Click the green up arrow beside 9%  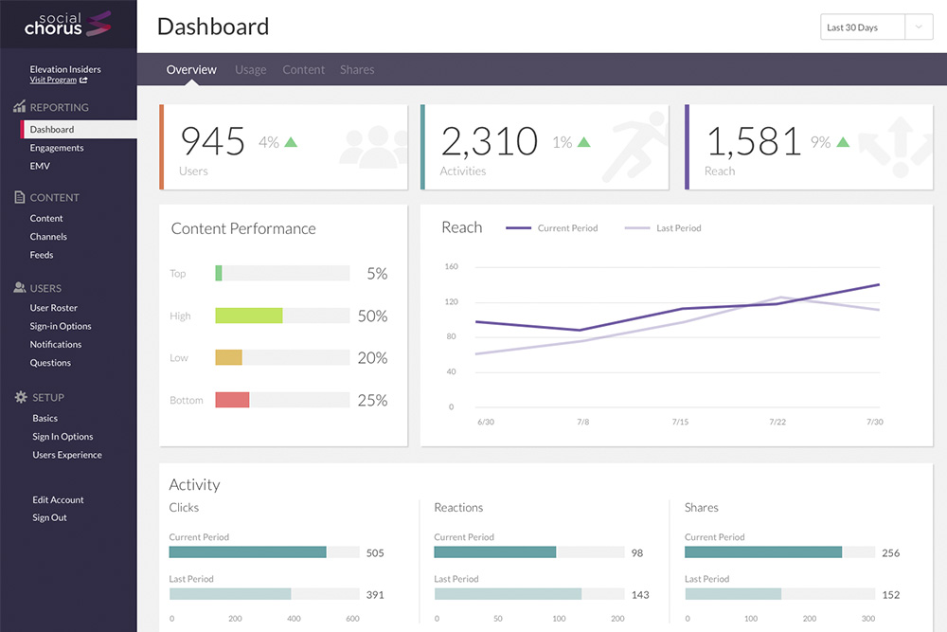point(843,142)
